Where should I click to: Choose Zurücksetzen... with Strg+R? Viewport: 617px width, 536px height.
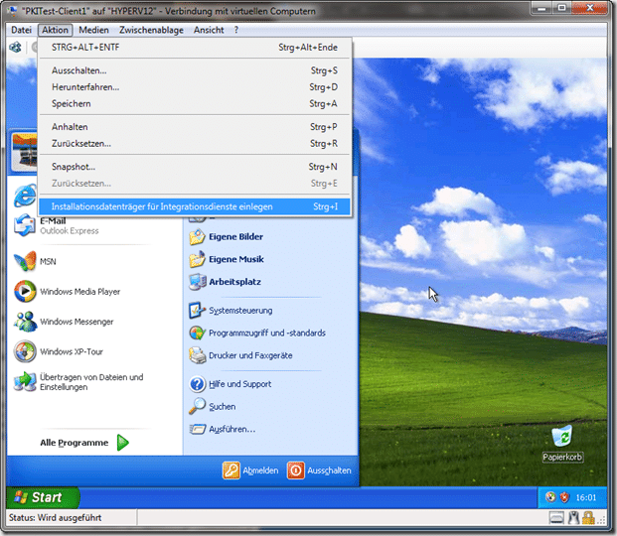coord(195,144)
